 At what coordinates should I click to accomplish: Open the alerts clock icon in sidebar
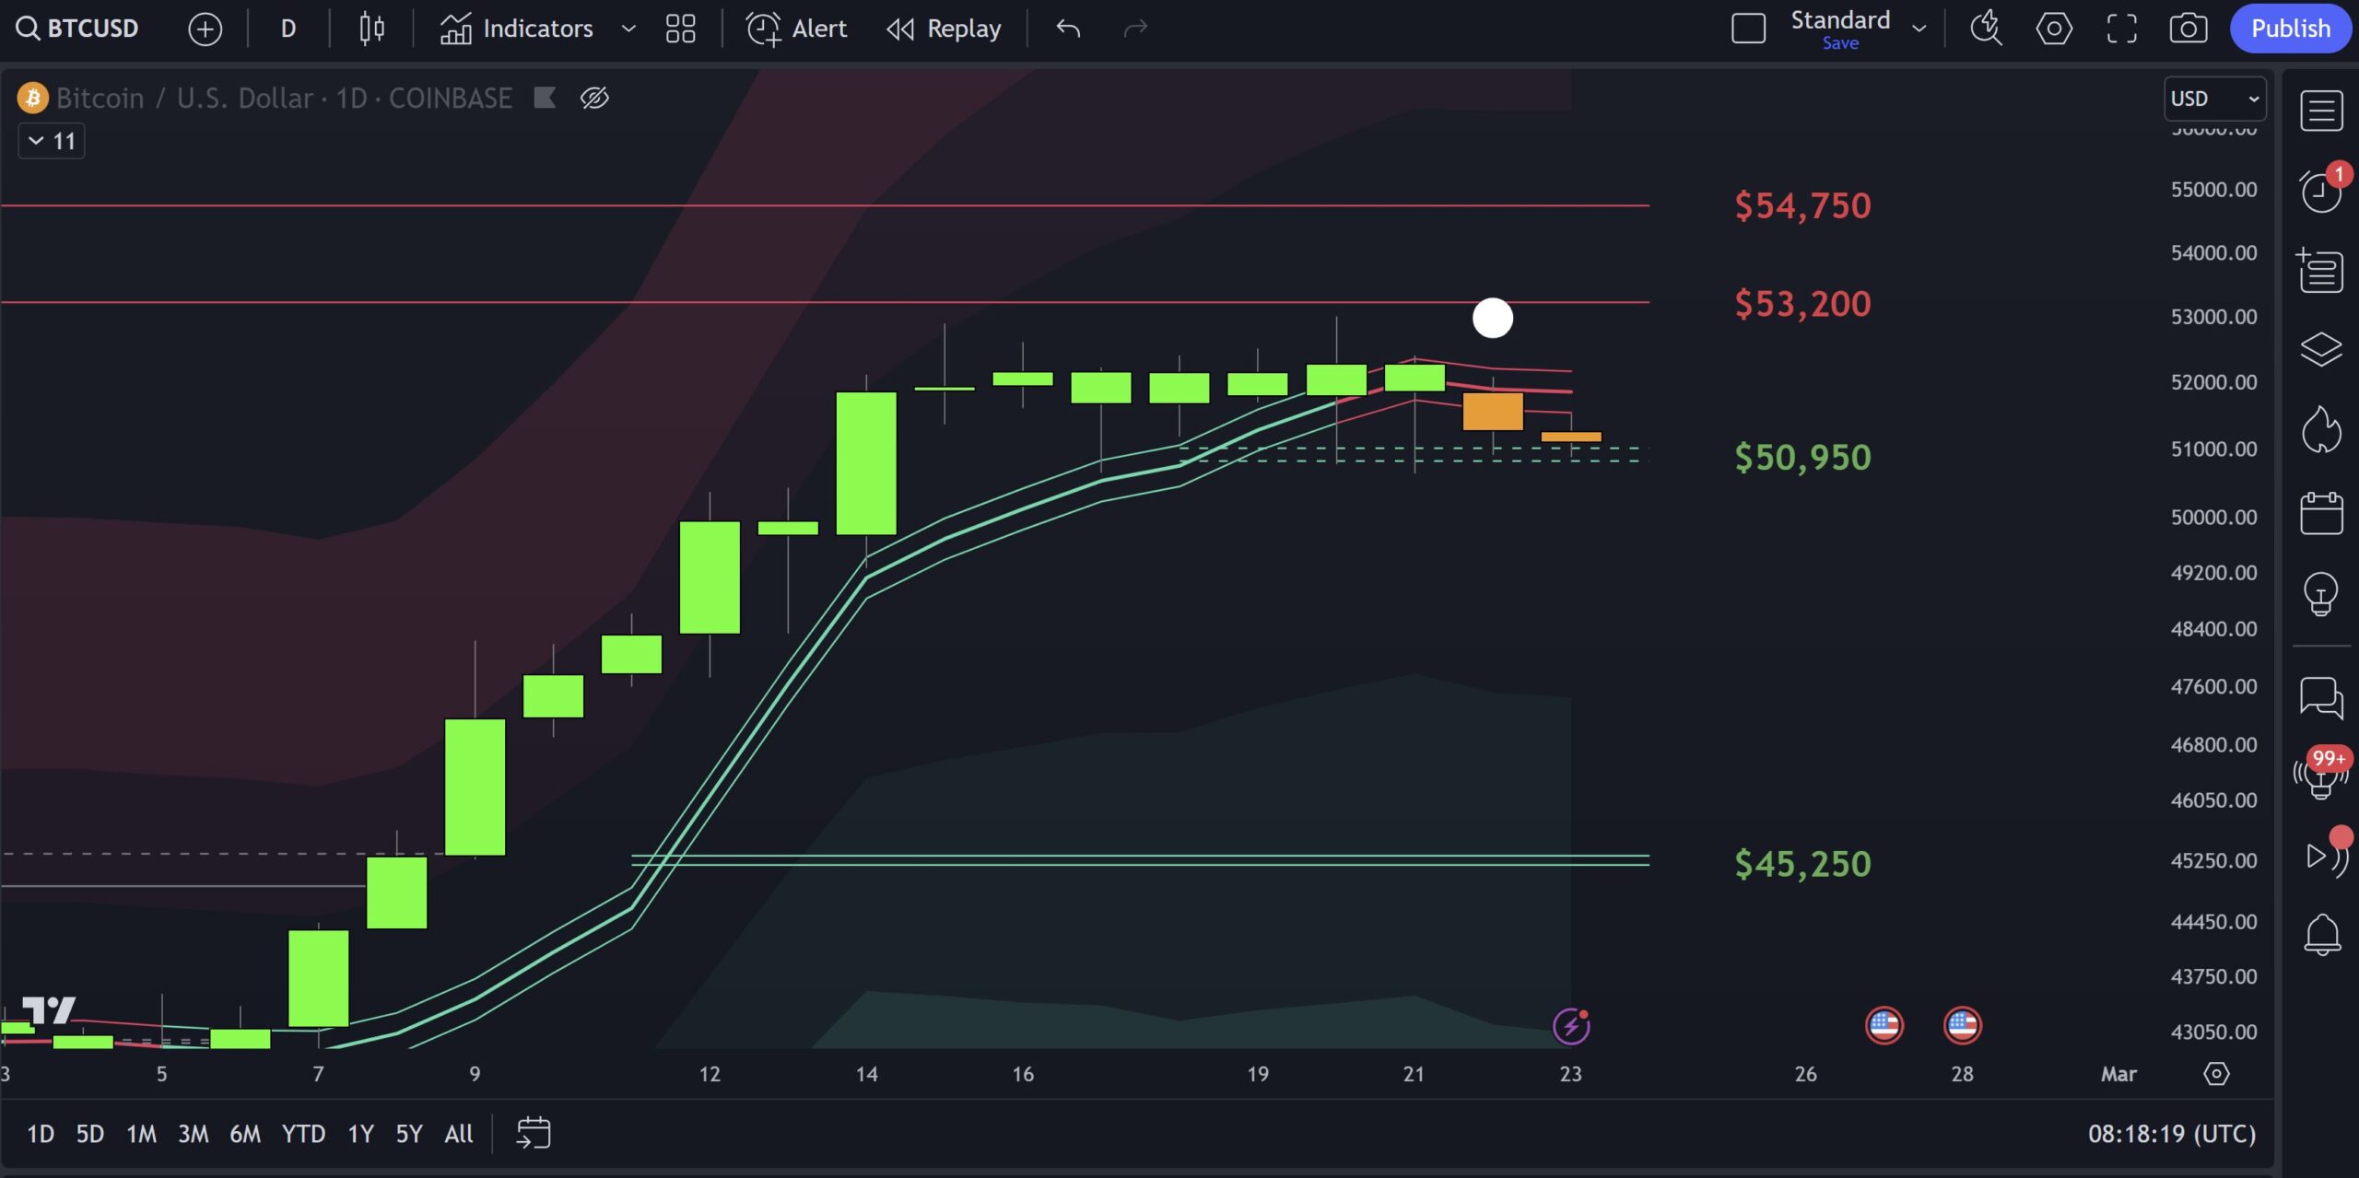[2320, 192]
